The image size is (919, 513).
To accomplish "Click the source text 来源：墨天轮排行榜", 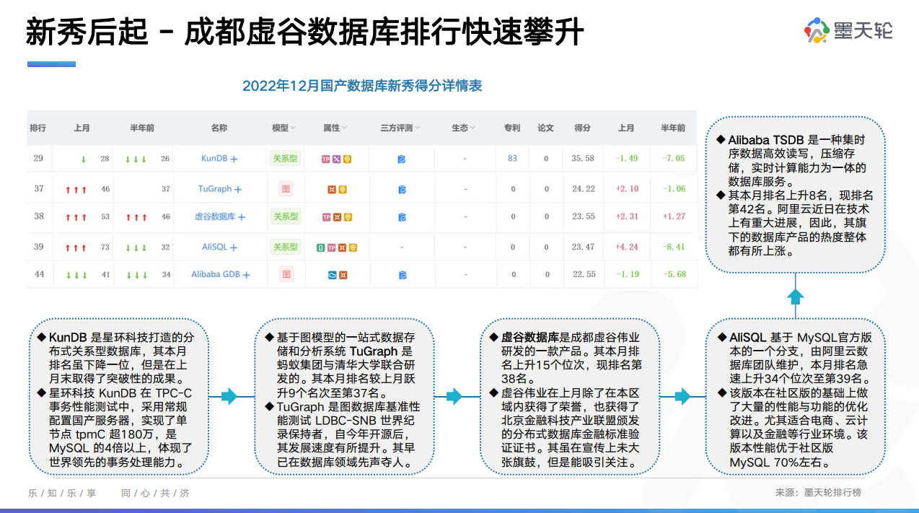I will [x=818, y=493].
